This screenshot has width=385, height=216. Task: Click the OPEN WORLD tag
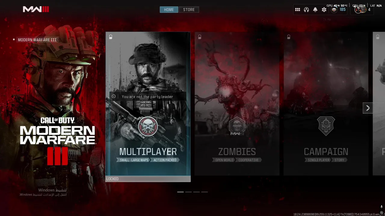click(x=224, y=160)
